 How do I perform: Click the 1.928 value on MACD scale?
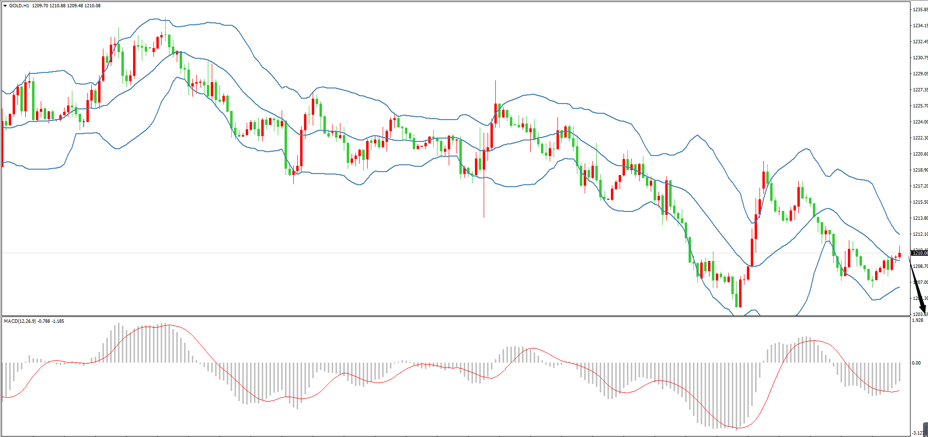(917, 320)
